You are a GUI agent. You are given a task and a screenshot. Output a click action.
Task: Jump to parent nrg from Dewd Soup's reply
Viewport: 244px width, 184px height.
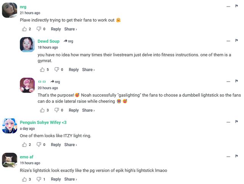click(69, 41)
